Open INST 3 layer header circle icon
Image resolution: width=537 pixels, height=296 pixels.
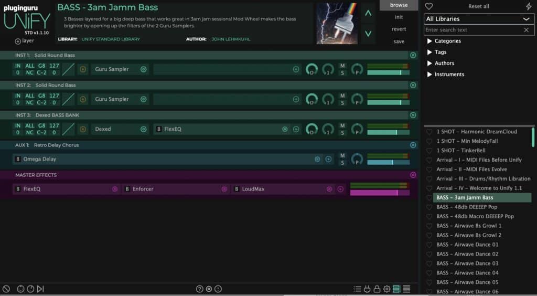point(413,115)
